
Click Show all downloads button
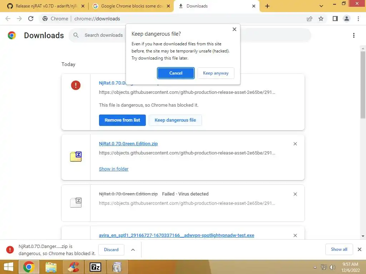[339, 249]
